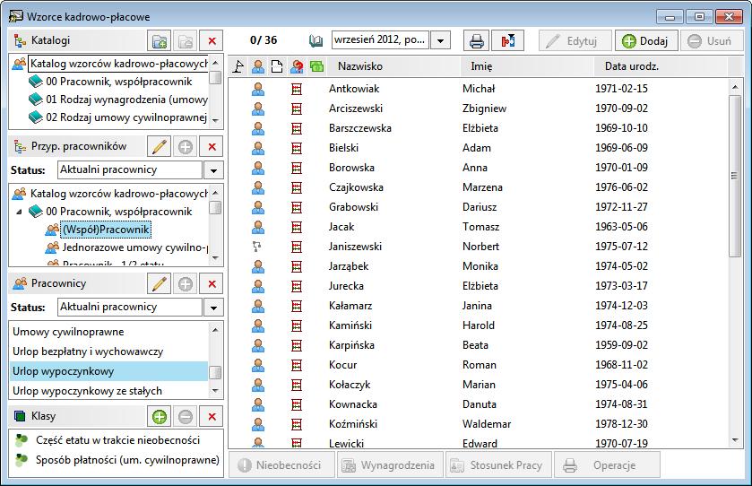Edit assignment with pencil in Przyp. pracowników
This screenshot has height=486, width=752.
coord(160,147)
